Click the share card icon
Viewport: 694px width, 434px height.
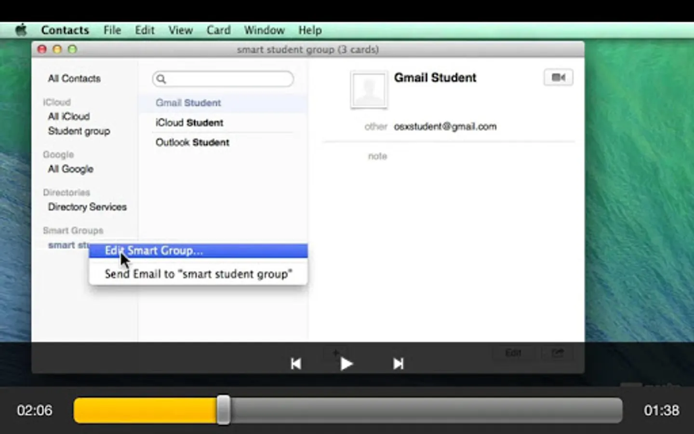click(558, 353)
